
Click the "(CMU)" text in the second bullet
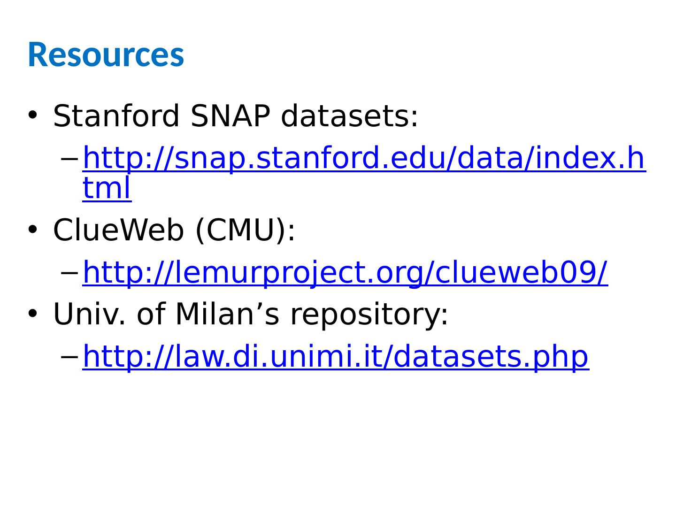pyautogui.click(x=239, y=230)
